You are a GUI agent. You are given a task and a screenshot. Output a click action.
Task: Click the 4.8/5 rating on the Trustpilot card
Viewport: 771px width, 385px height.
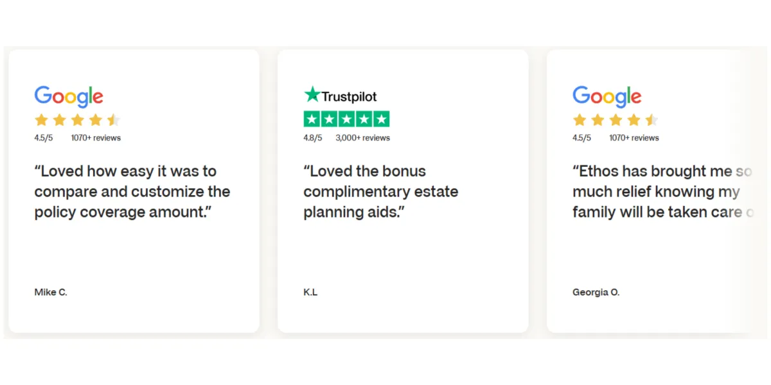click(313, 138)
